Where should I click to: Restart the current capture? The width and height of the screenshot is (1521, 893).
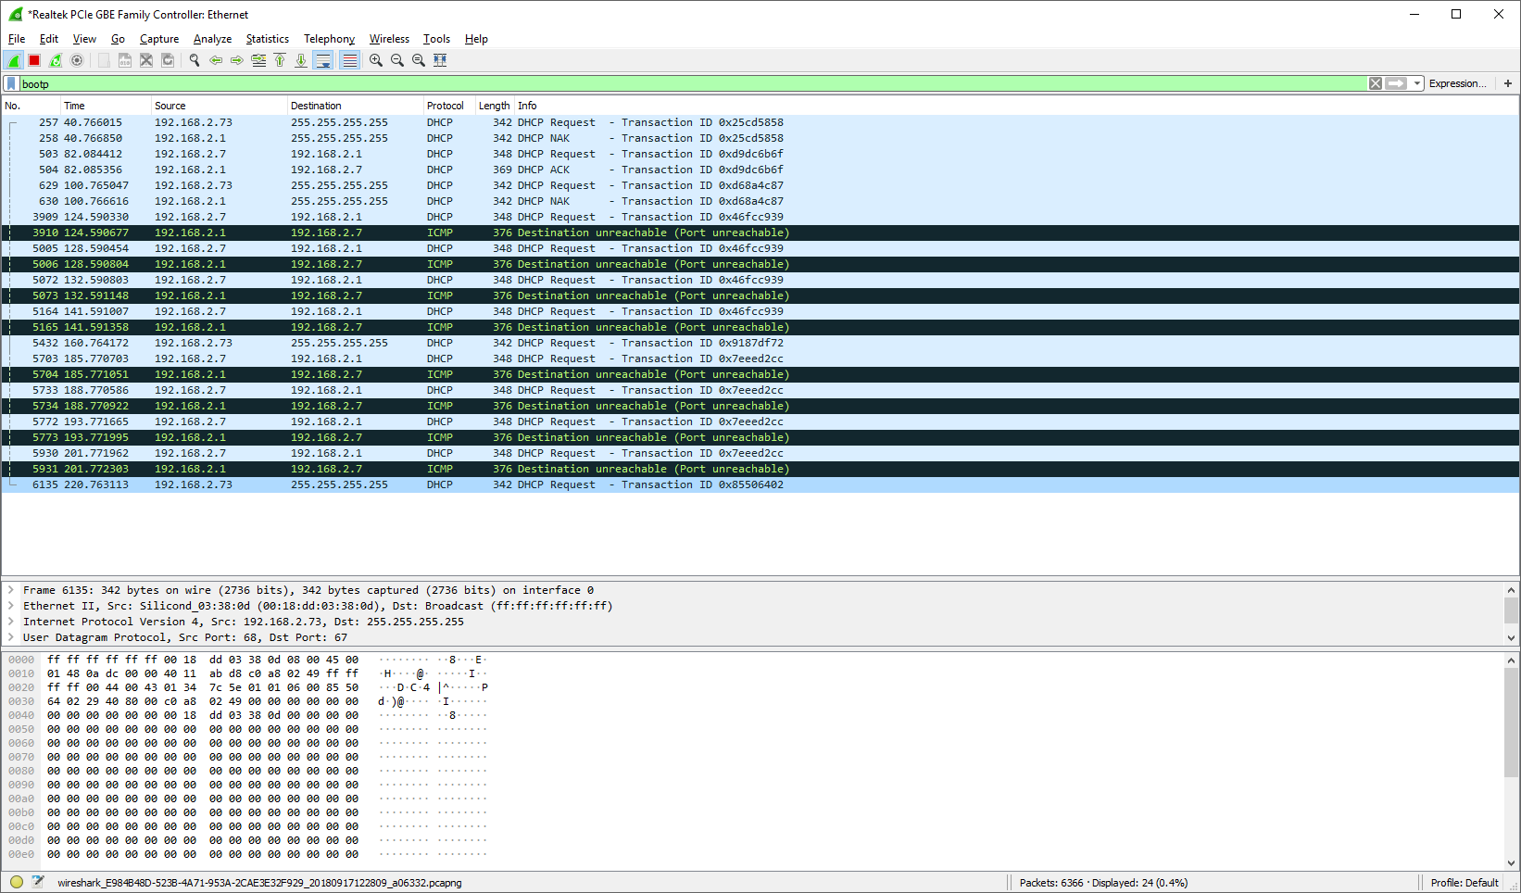(x=56, y=60)
